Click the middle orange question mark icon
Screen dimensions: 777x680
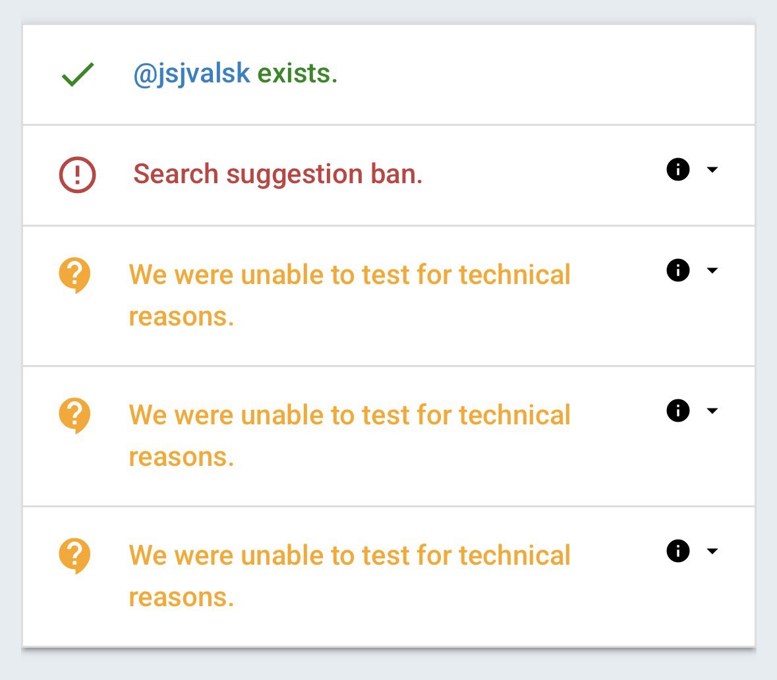click(74, 415)
